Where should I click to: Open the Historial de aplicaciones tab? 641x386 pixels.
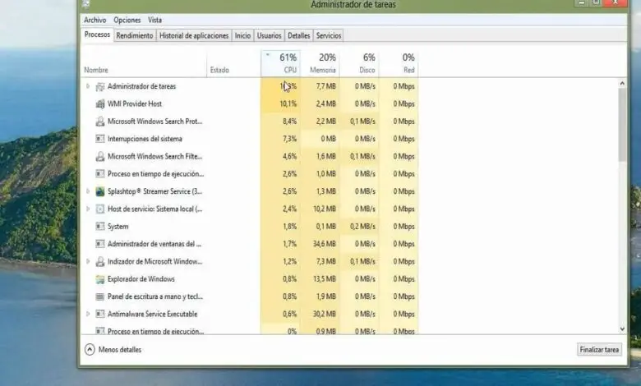[194, 35]
